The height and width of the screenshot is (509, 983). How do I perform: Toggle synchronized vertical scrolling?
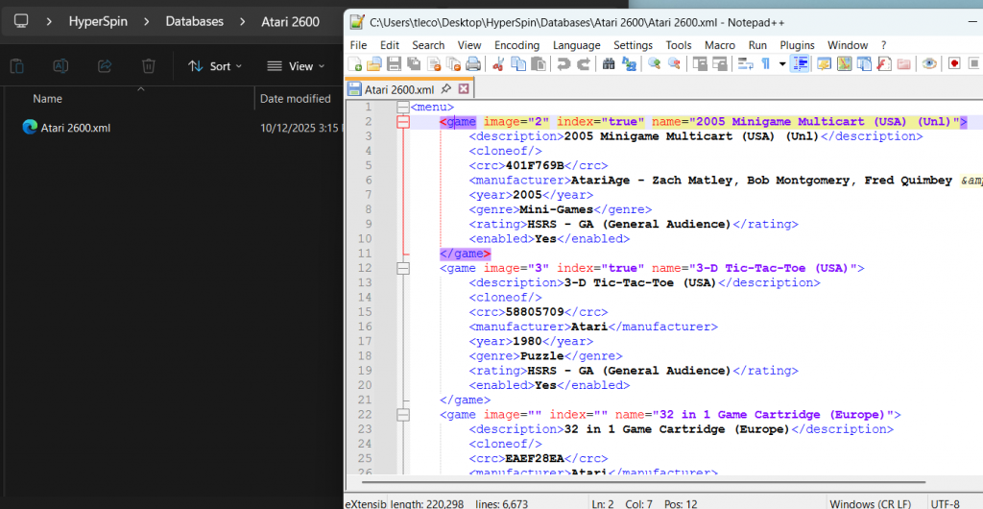[x=700, y=64]
